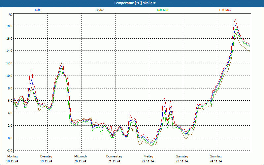Click the '8,0' y-axis value
Viewport: 264px width, 165px height.
[x=10, y=88]
